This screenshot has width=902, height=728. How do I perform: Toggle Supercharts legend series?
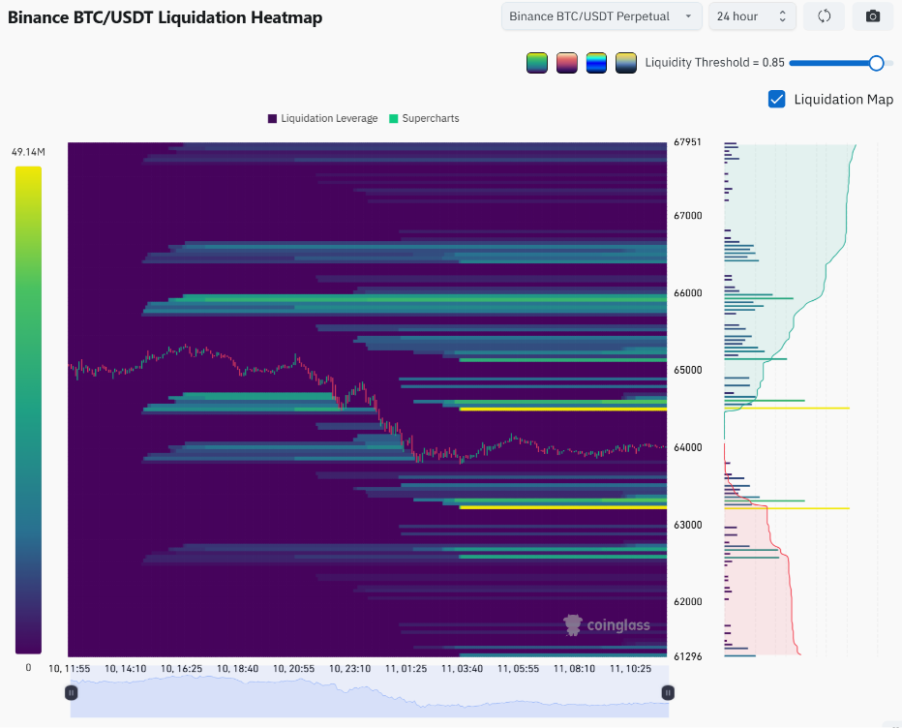[x=424, y=118]
